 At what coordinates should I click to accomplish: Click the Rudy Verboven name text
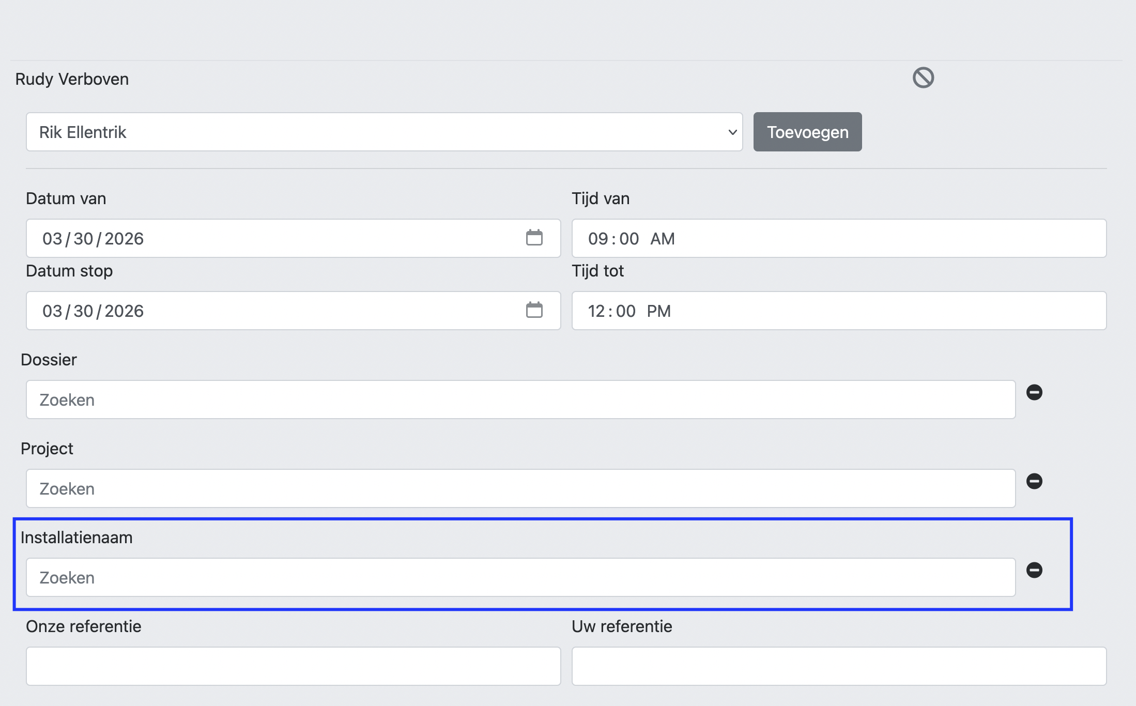click(x=72, y=79)
